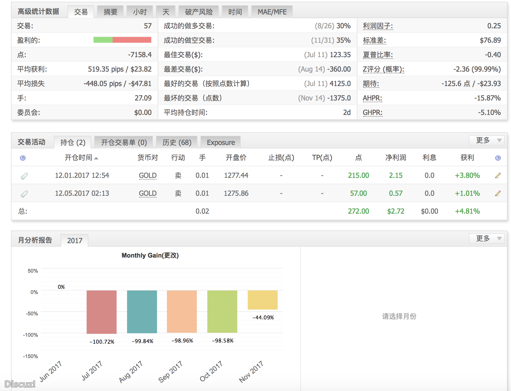Sort by the 开盘价 column header
Viewport: 511px width, 391px height.
coord(236,158)
